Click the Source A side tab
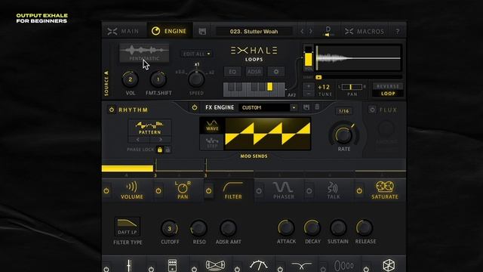Viewport: 483px width, 272px height. coord(106,83)
